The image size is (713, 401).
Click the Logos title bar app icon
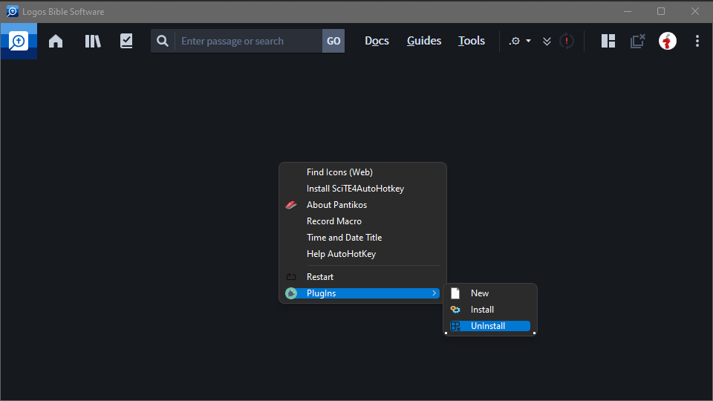pyautogui.click(x=13, y=11)
